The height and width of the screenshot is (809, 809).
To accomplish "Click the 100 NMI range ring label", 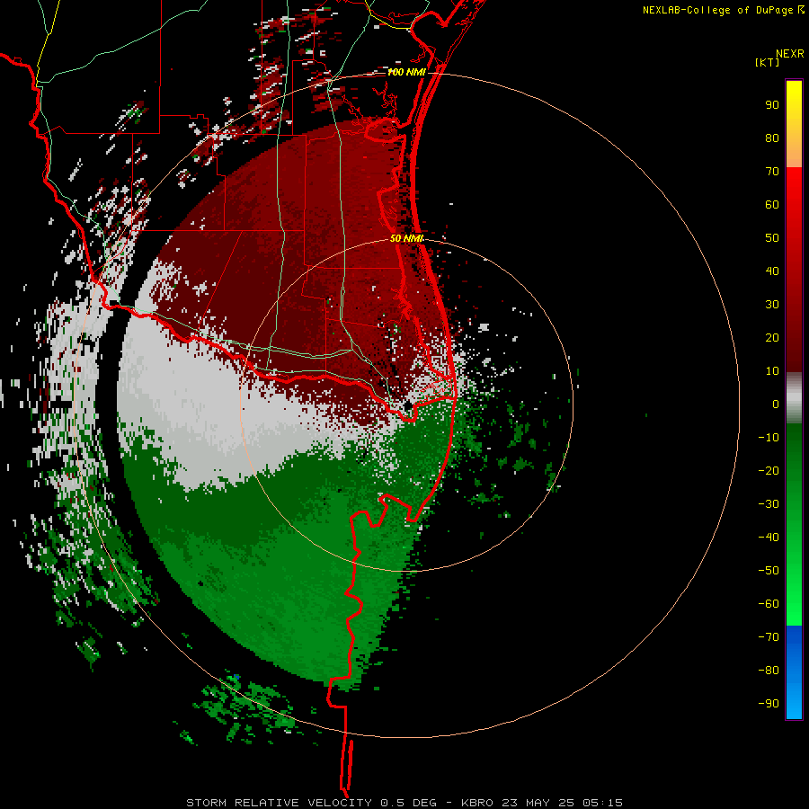I will coord(406,72).
